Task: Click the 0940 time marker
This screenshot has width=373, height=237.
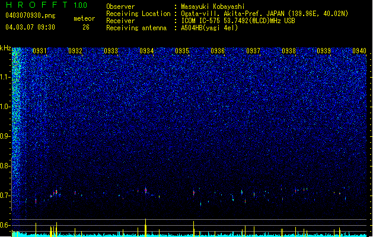Action: tap(359, 51)
